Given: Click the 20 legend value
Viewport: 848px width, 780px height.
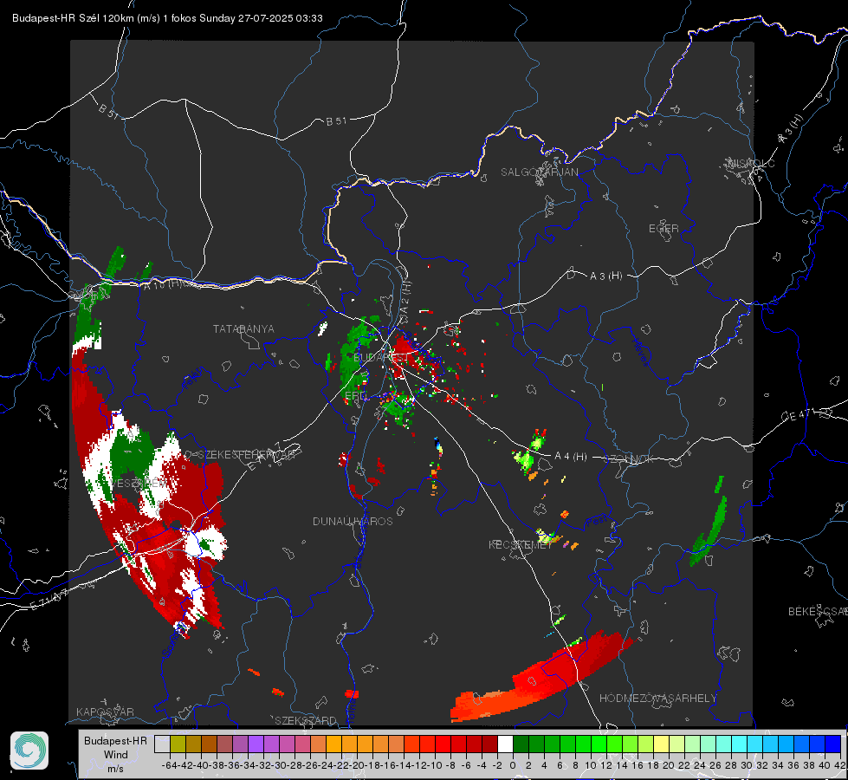Looking at the screenshot, I should [669, 765].
